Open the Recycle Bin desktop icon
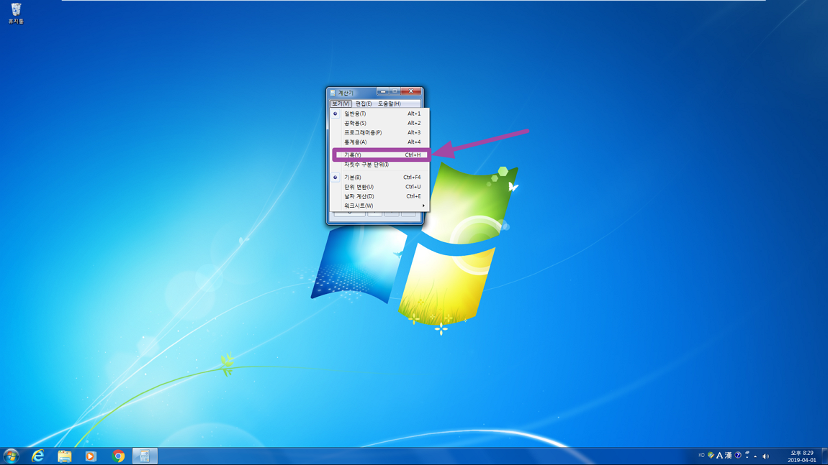Viewport: 828px width, 465px height. 16,13
